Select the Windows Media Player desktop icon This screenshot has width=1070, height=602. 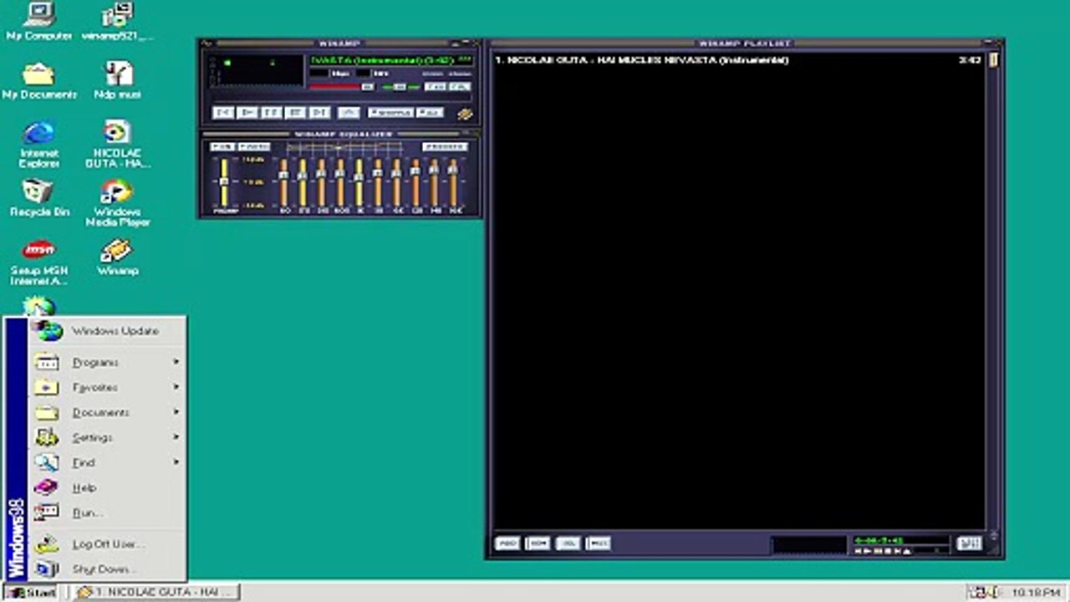tap(118, 203)
